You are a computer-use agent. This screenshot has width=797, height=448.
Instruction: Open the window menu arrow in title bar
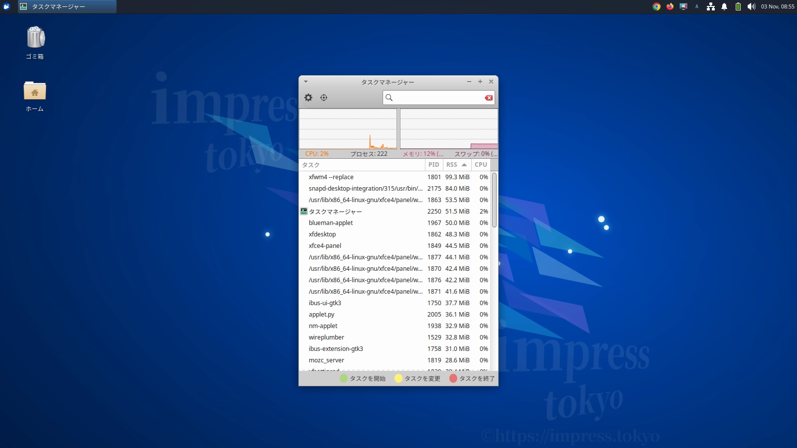click(306, 82)
